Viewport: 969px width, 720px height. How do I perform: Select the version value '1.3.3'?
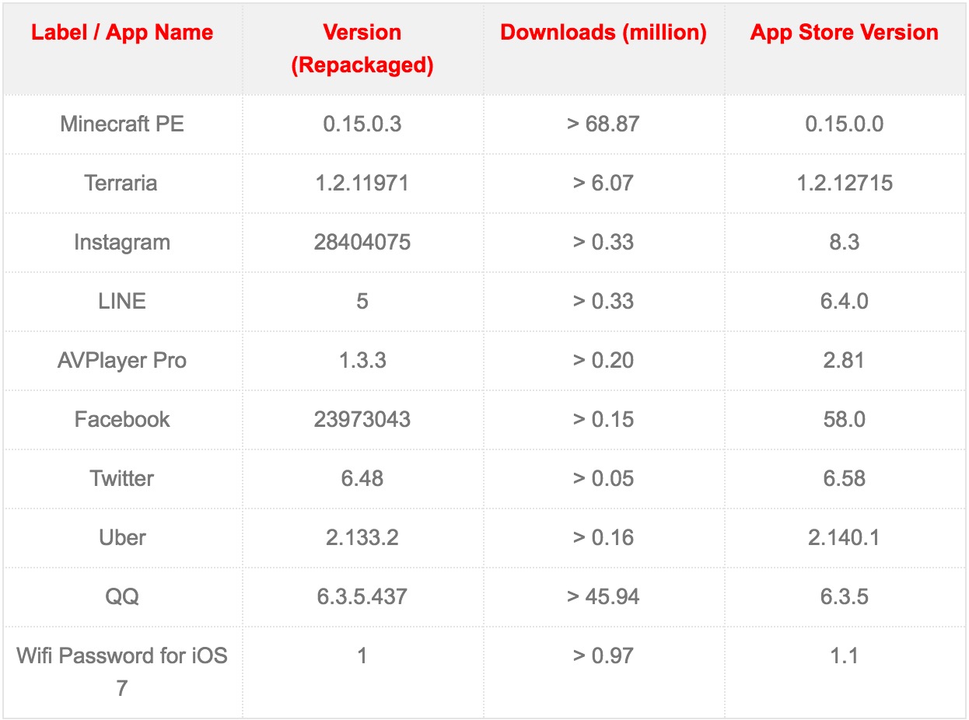[x=362, y=360]
